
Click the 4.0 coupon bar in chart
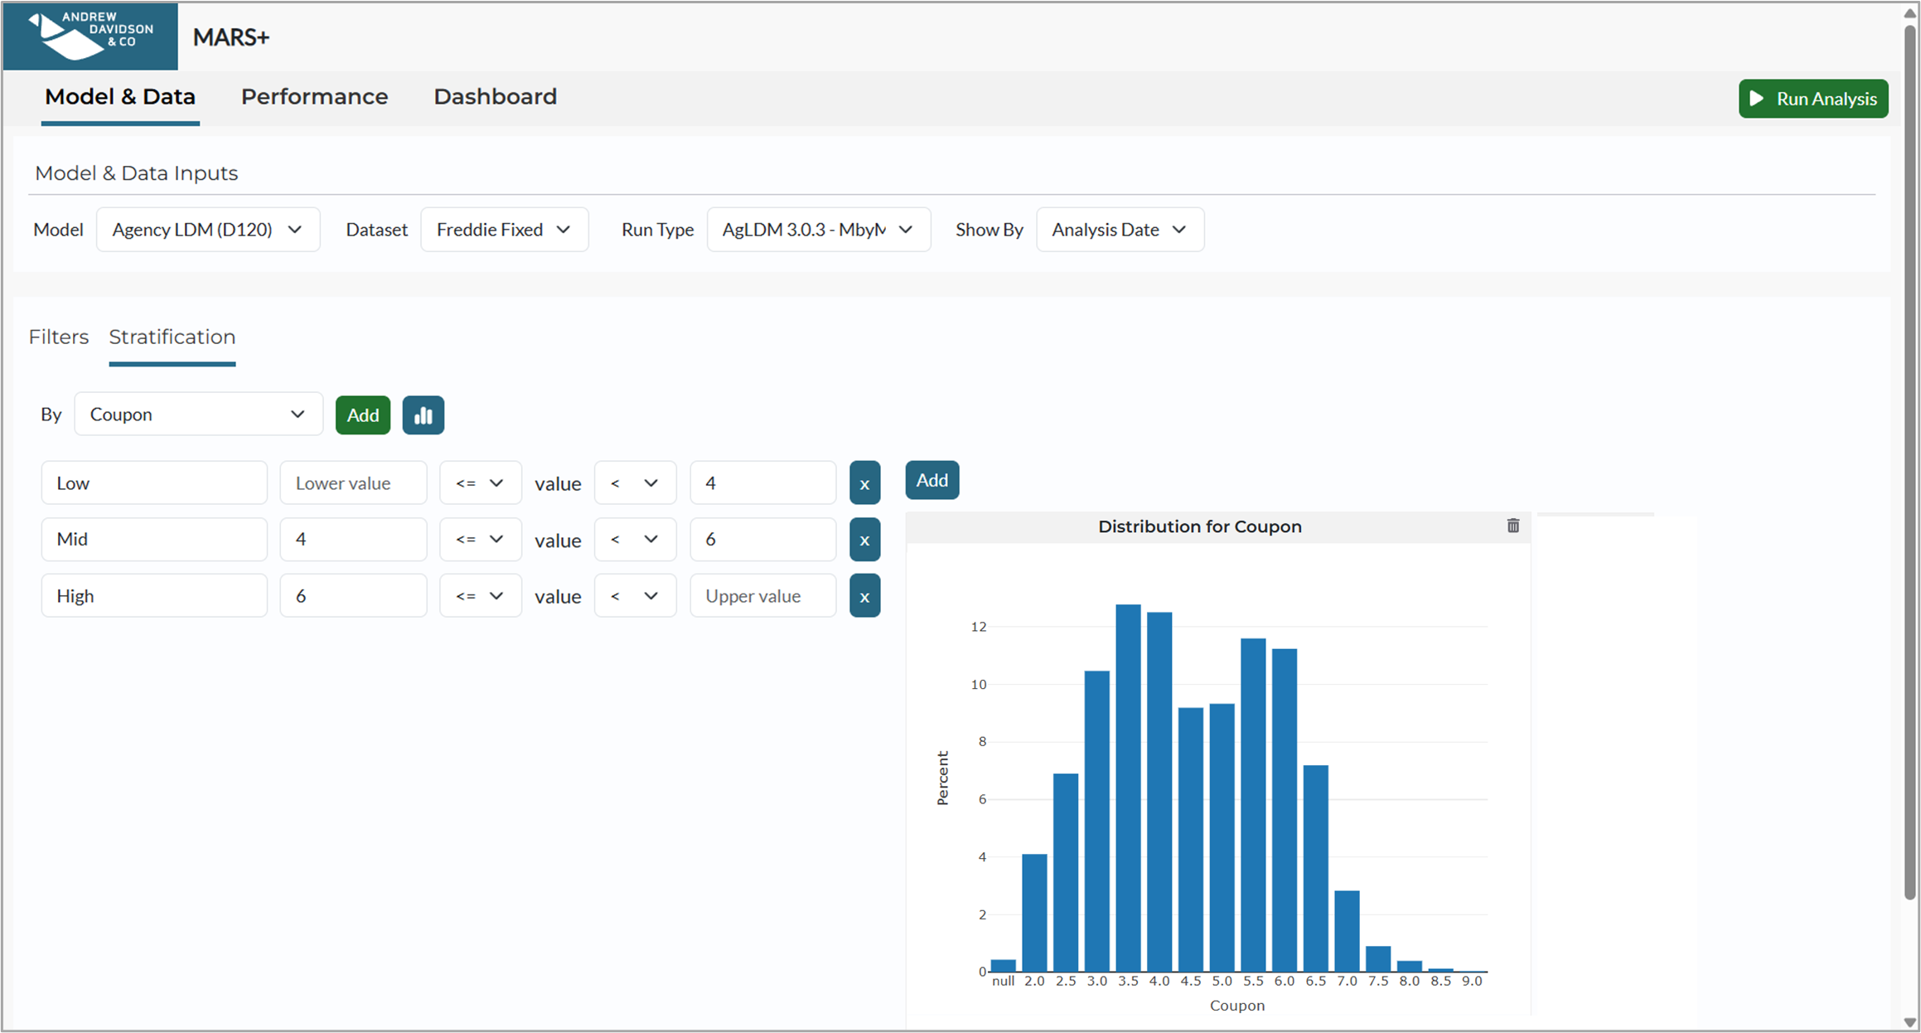(1159, 792)
